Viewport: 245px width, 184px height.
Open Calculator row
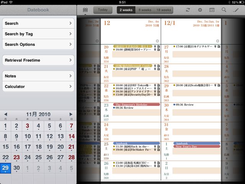point(38,86)
